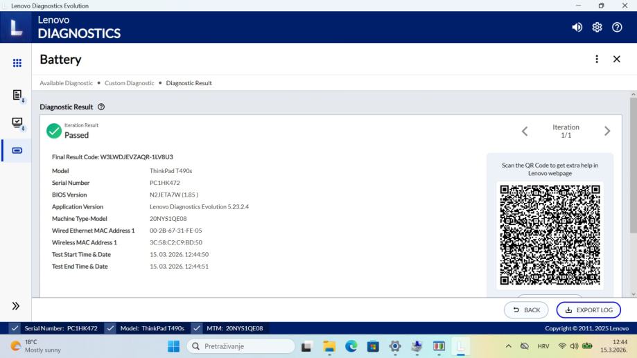Open the battery tray icon
637x358 pixels.
(587, 346)
